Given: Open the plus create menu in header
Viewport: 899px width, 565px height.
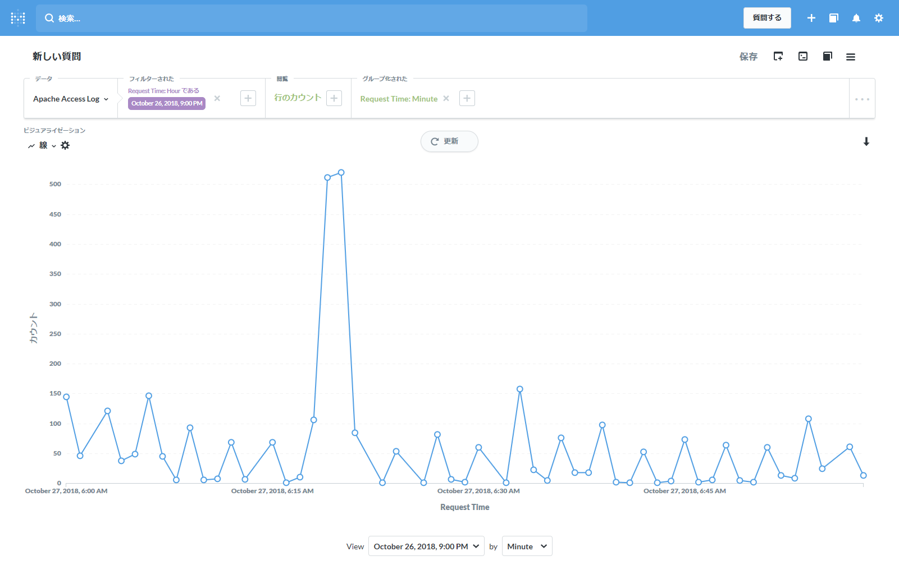Looking at the screenshot, I should [811, 18].
